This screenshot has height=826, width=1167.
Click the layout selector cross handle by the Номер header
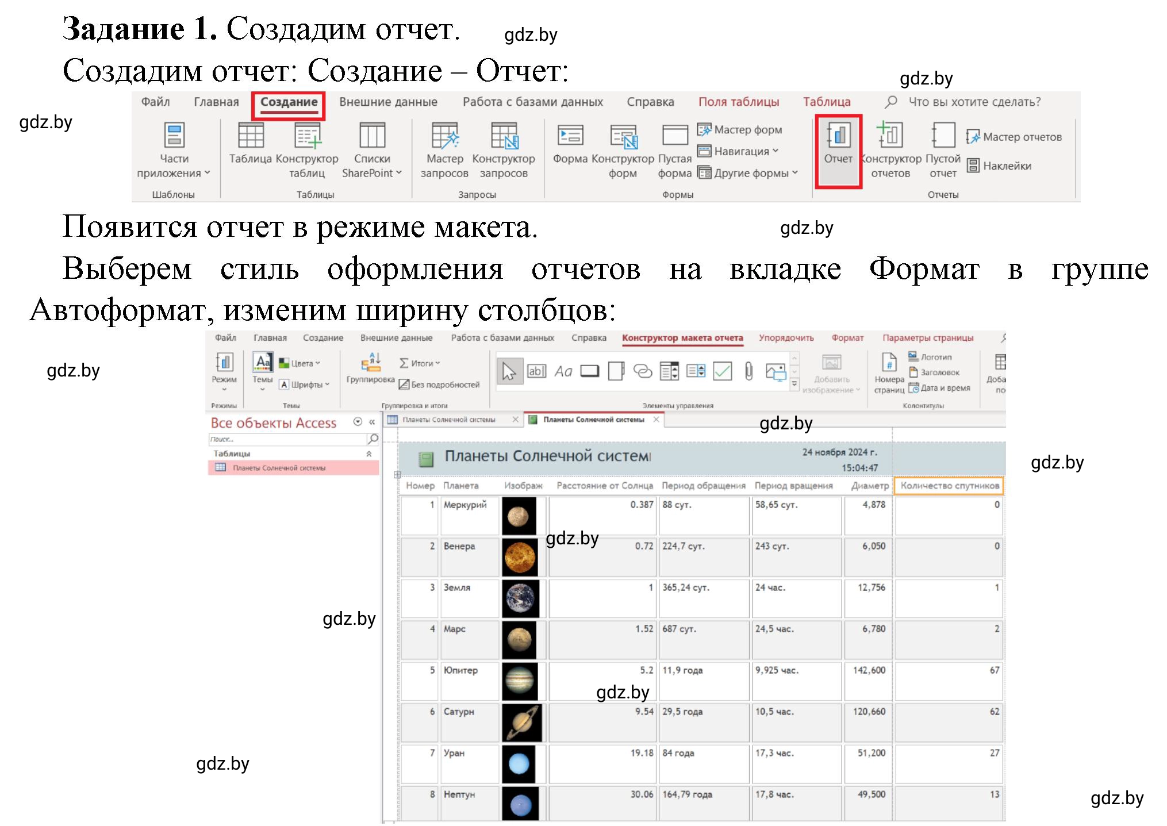point(397,475)
